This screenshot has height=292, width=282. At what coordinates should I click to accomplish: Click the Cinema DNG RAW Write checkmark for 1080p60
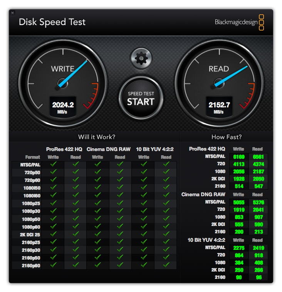[x=98, y=226]
